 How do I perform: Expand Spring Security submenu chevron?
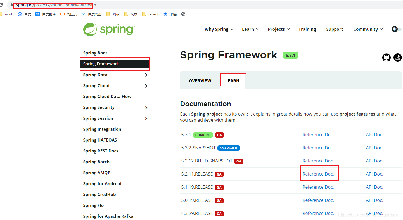click(146, 107)
